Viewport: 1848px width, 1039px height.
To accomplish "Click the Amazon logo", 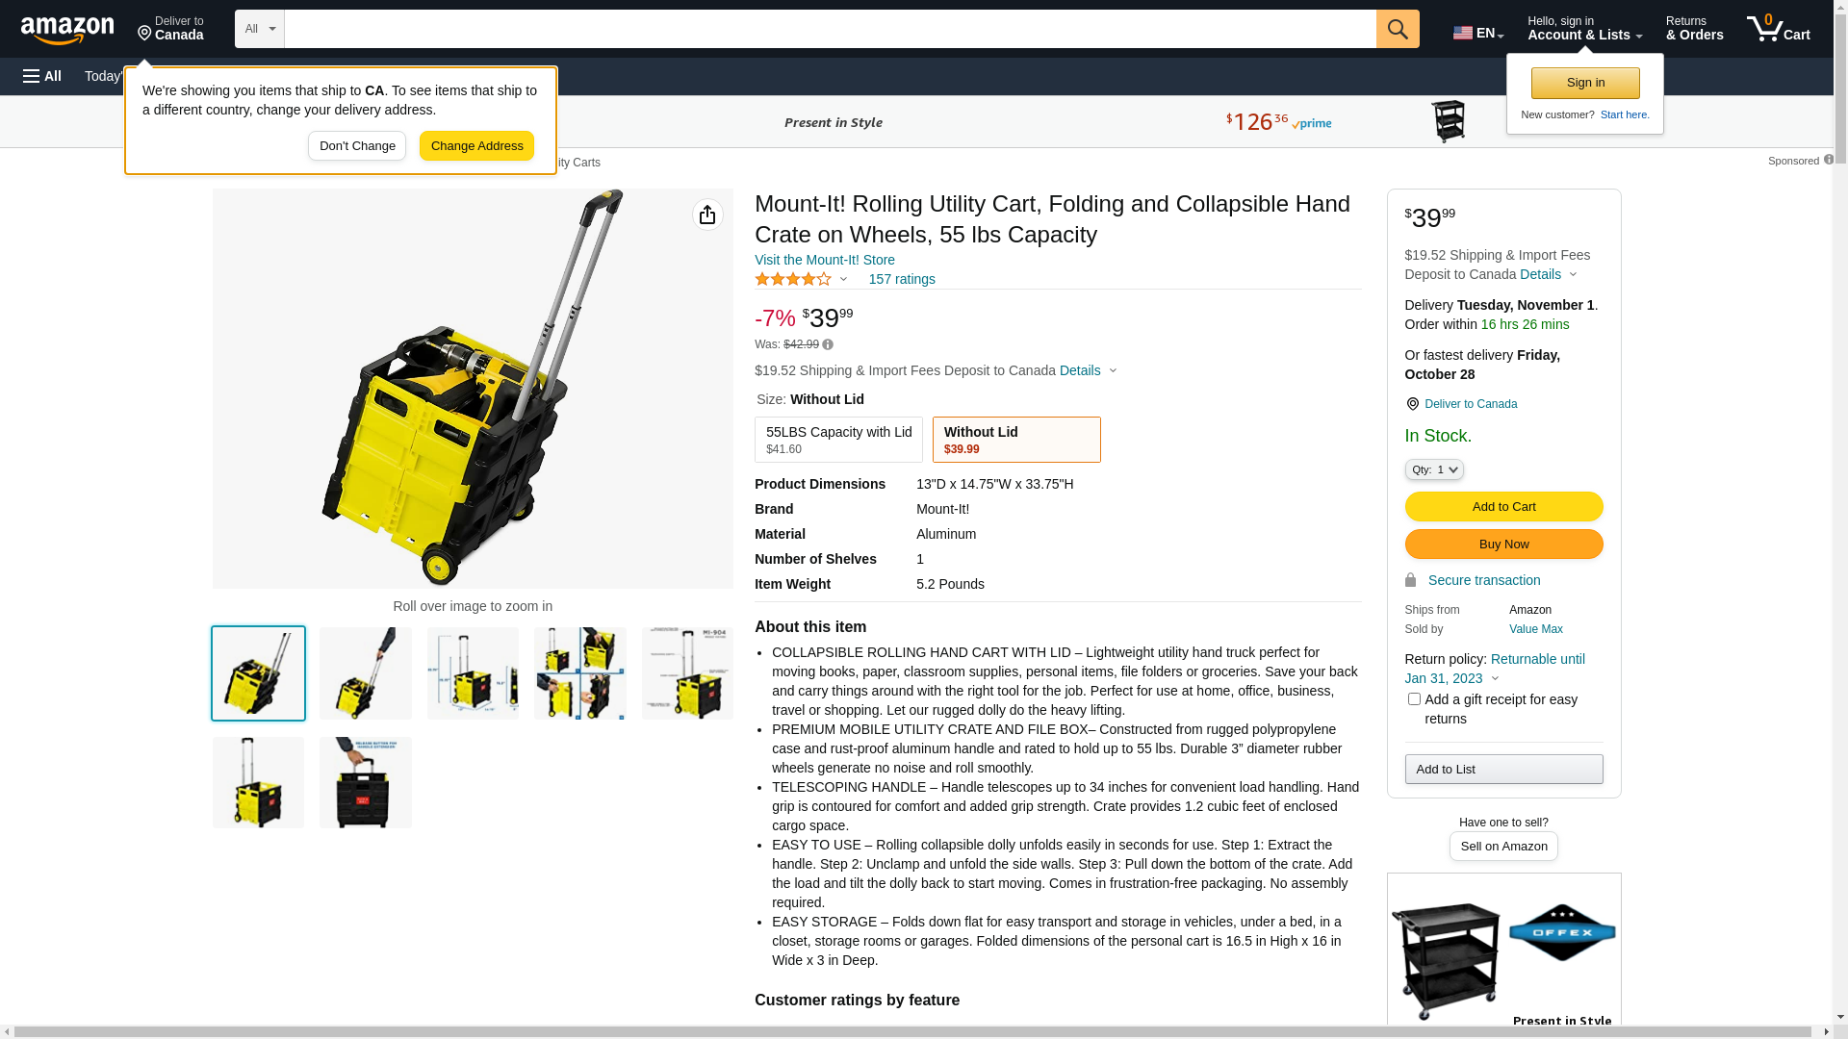I will coord(67,30).
